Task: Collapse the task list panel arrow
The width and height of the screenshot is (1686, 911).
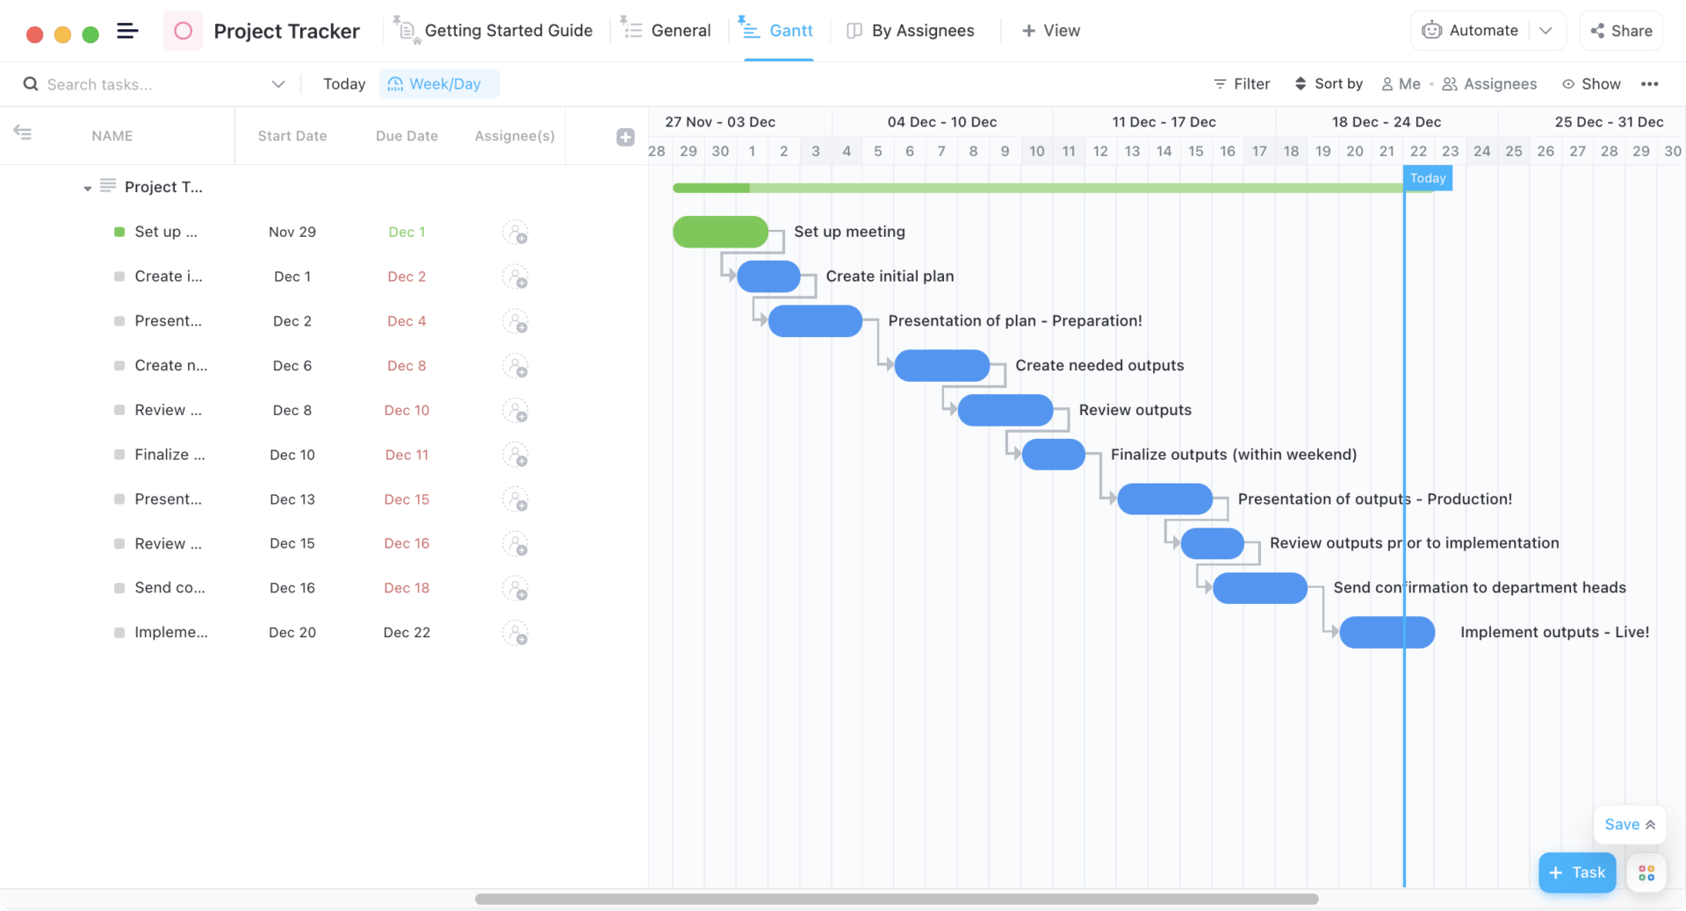Action: pos(23,133)
